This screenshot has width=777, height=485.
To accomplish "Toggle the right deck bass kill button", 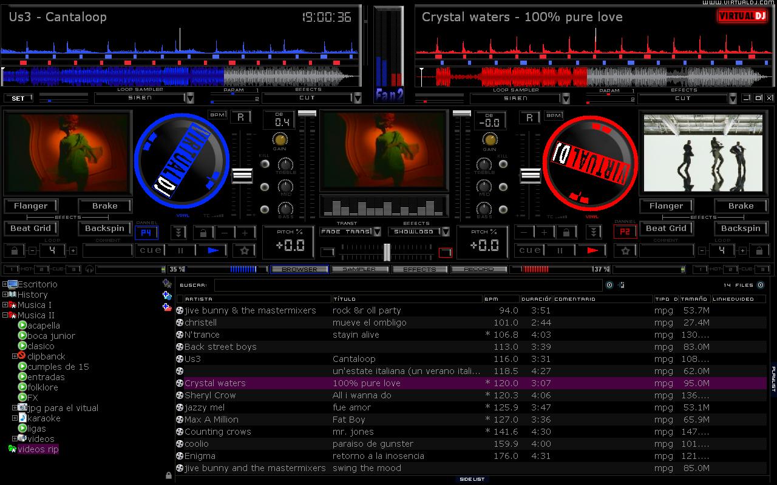I will coord(503,210).
